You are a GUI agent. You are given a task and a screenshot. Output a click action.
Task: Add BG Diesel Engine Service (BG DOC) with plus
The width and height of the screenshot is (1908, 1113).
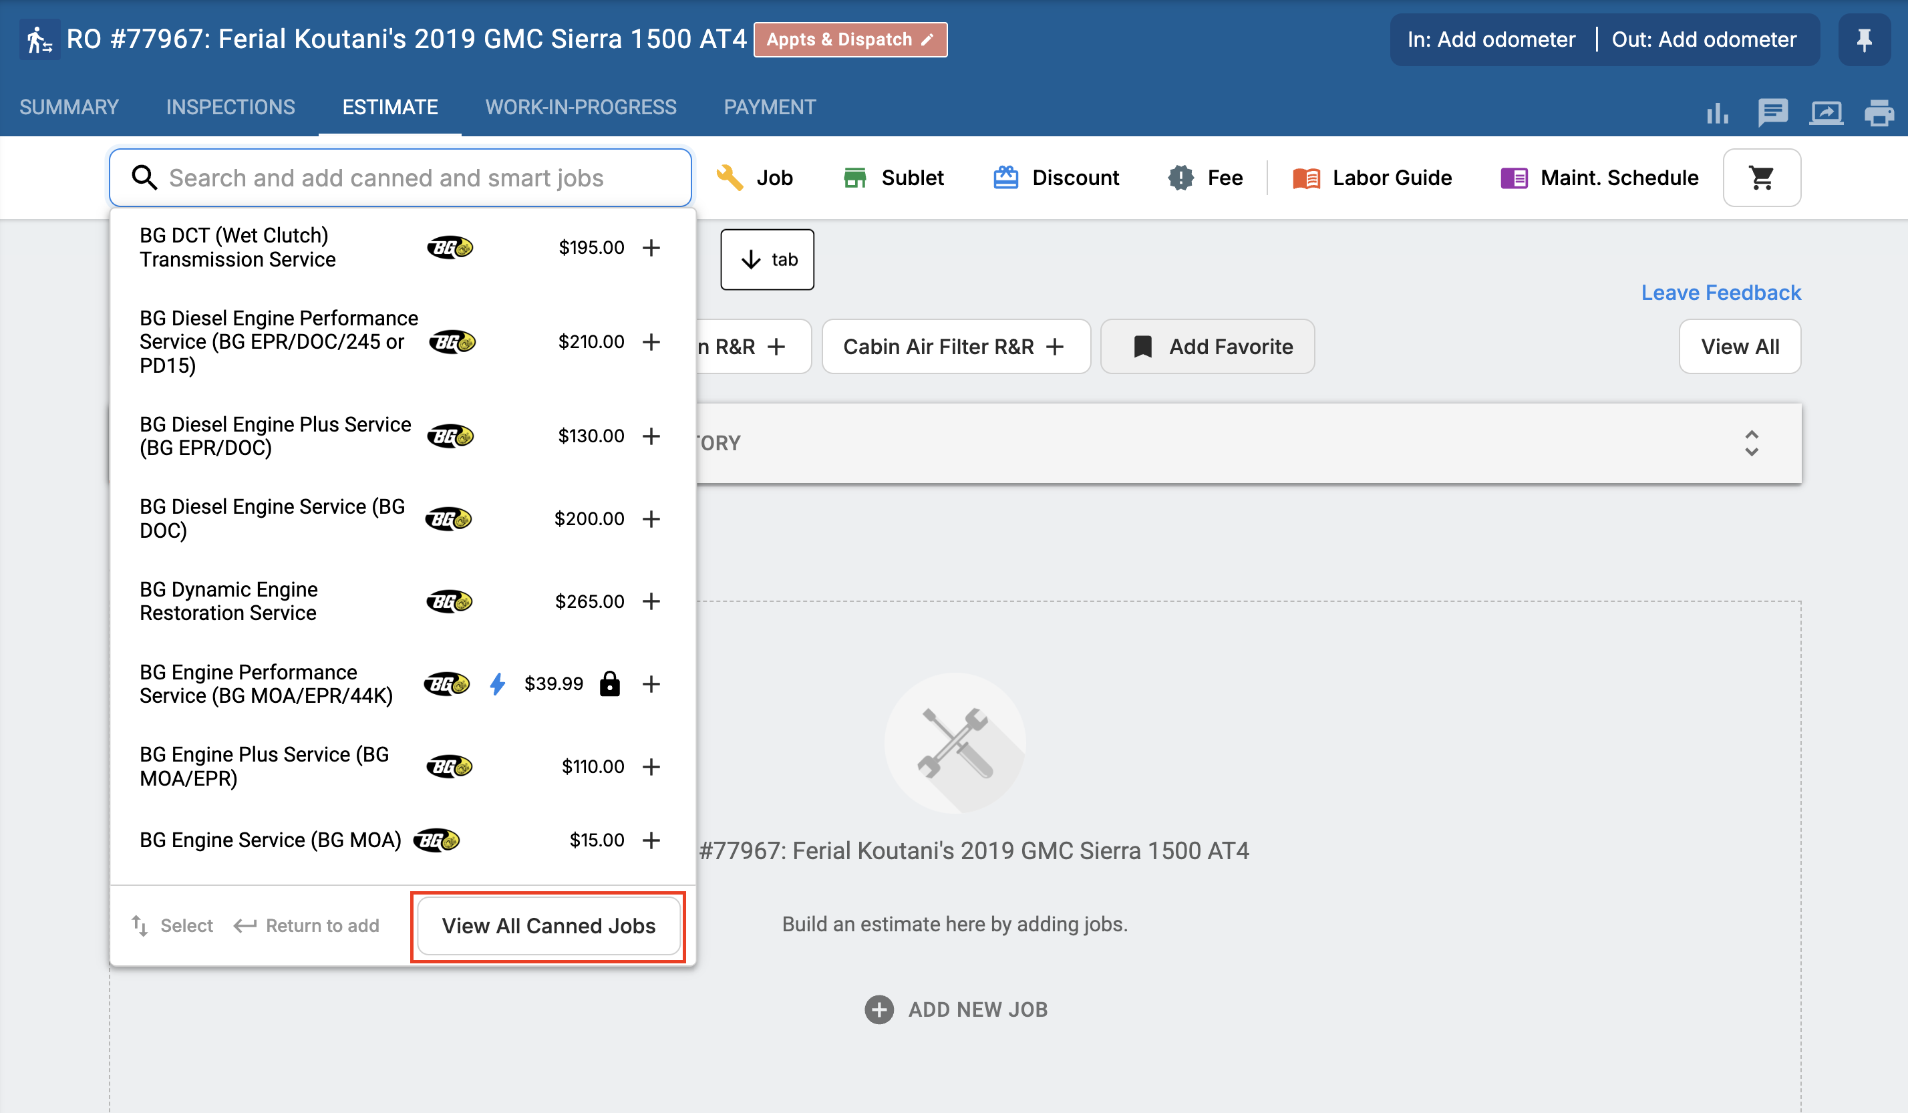[x=651, y=518]
